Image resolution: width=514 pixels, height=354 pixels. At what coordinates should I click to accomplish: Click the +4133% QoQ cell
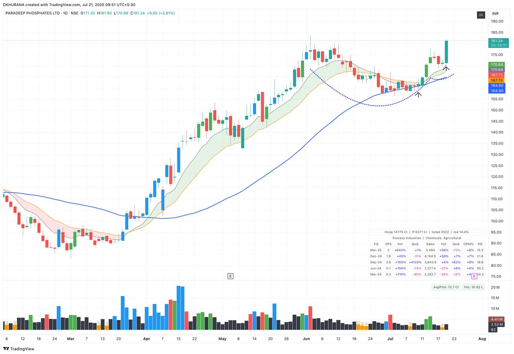(x=415, y=262)
